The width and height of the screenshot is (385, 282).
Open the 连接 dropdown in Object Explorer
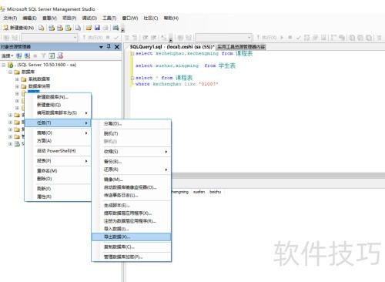tap(8, 55)
